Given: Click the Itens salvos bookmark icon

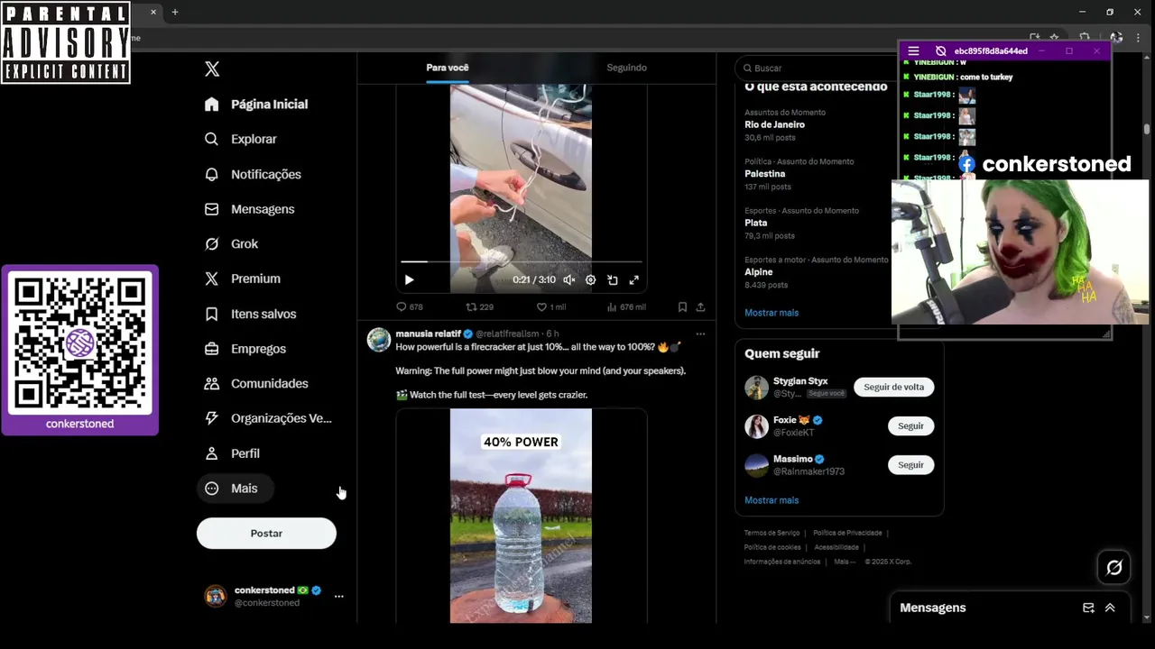Looking at the screenshot, I should coord(212,315).
